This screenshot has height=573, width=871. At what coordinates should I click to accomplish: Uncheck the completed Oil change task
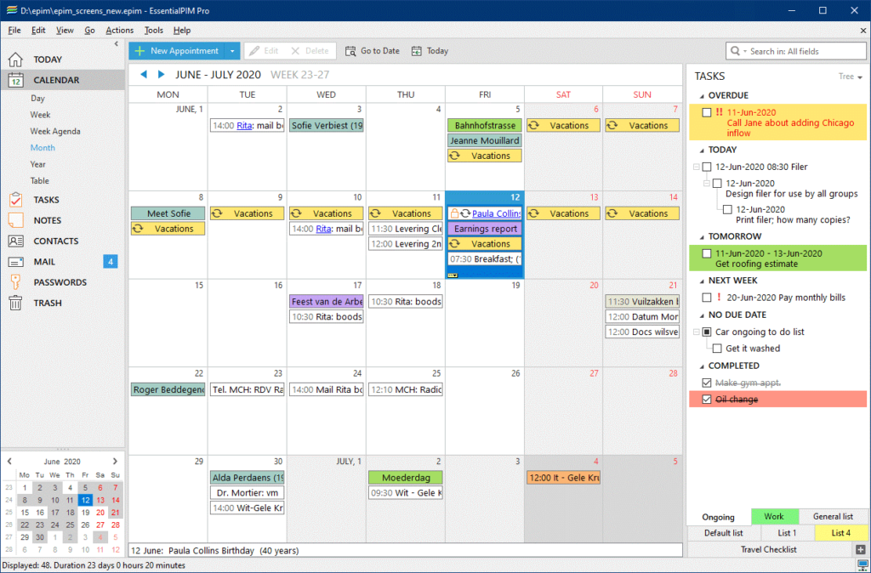click(707, 399)
